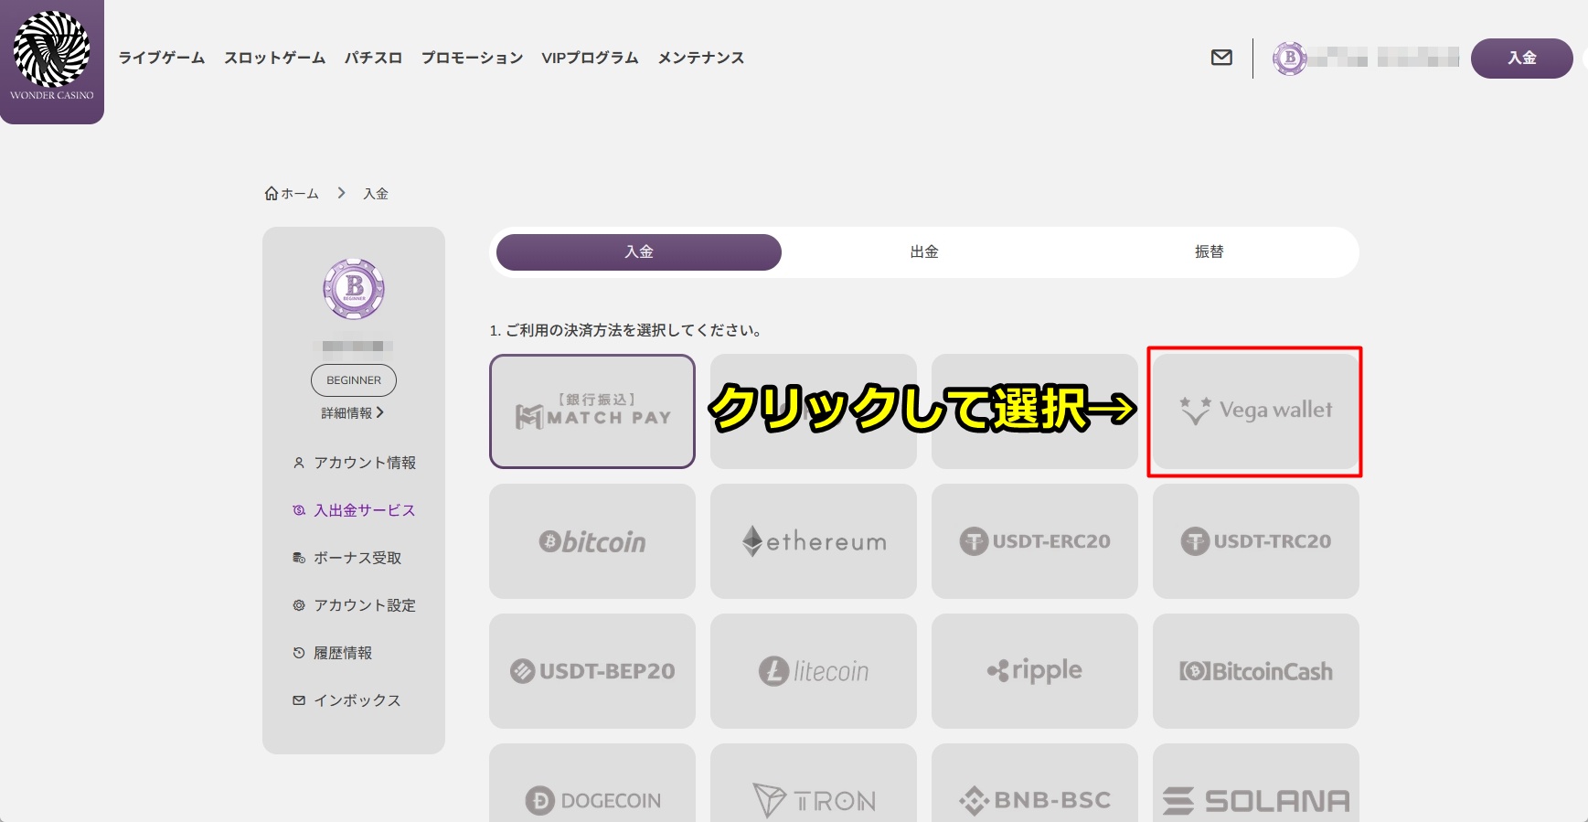
Task: Open パチスロ in top navigation
Action: tap(373, 58)
